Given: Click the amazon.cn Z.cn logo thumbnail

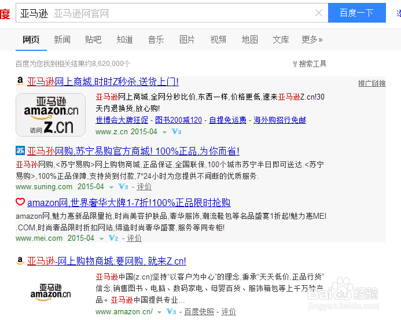Looking at the screenshot, I should point(51,115).
